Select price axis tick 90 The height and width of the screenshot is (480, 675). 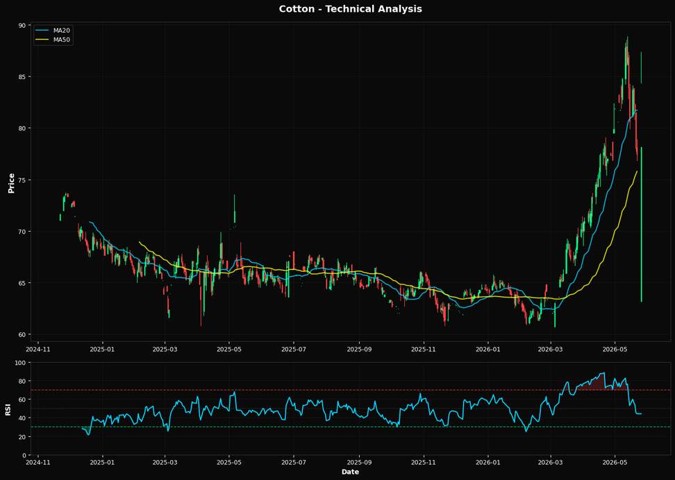[x=22, y=26]
